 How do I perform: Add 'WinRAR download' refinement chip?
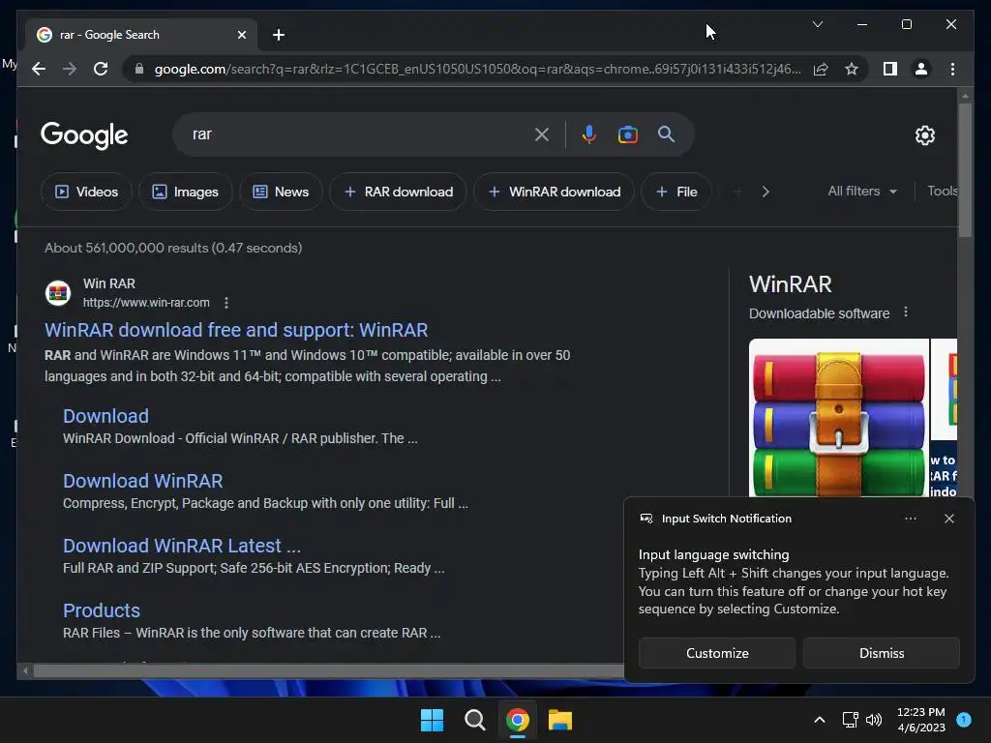click(554, 192)
